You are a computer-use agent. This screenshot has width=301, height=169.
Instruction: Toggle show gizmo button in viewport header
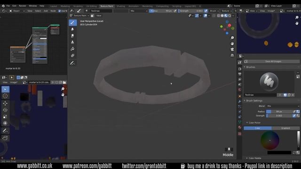click(197, 15)
